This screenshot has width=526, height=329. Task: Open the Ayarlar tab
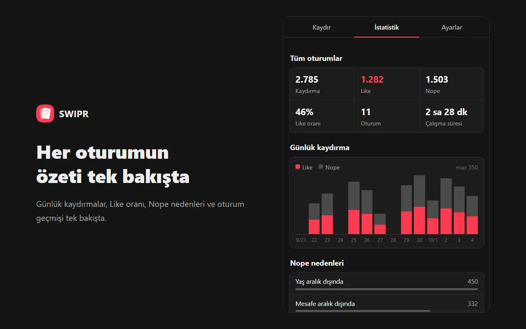(452, 28)
